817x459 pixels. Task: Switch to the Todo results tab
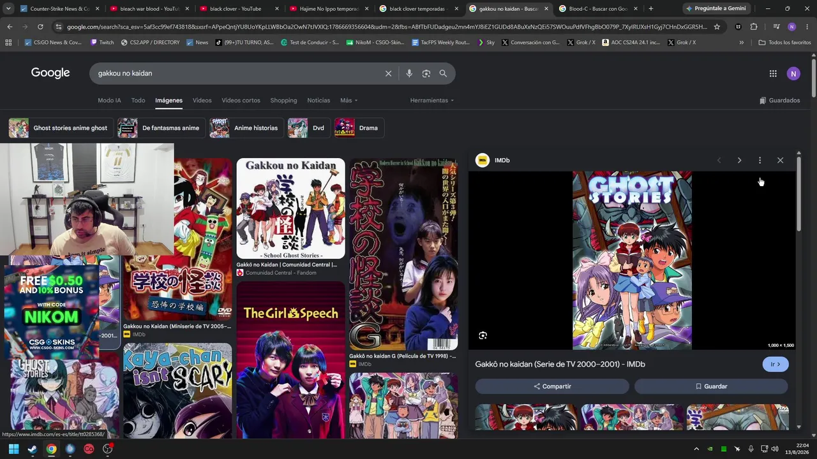click(138, 100)
